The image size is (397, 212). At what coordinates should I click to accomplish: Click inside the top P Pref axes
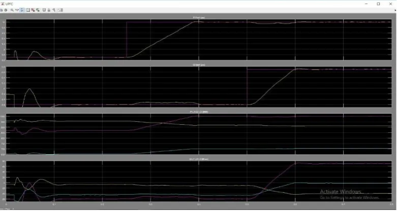coord(199,40)
